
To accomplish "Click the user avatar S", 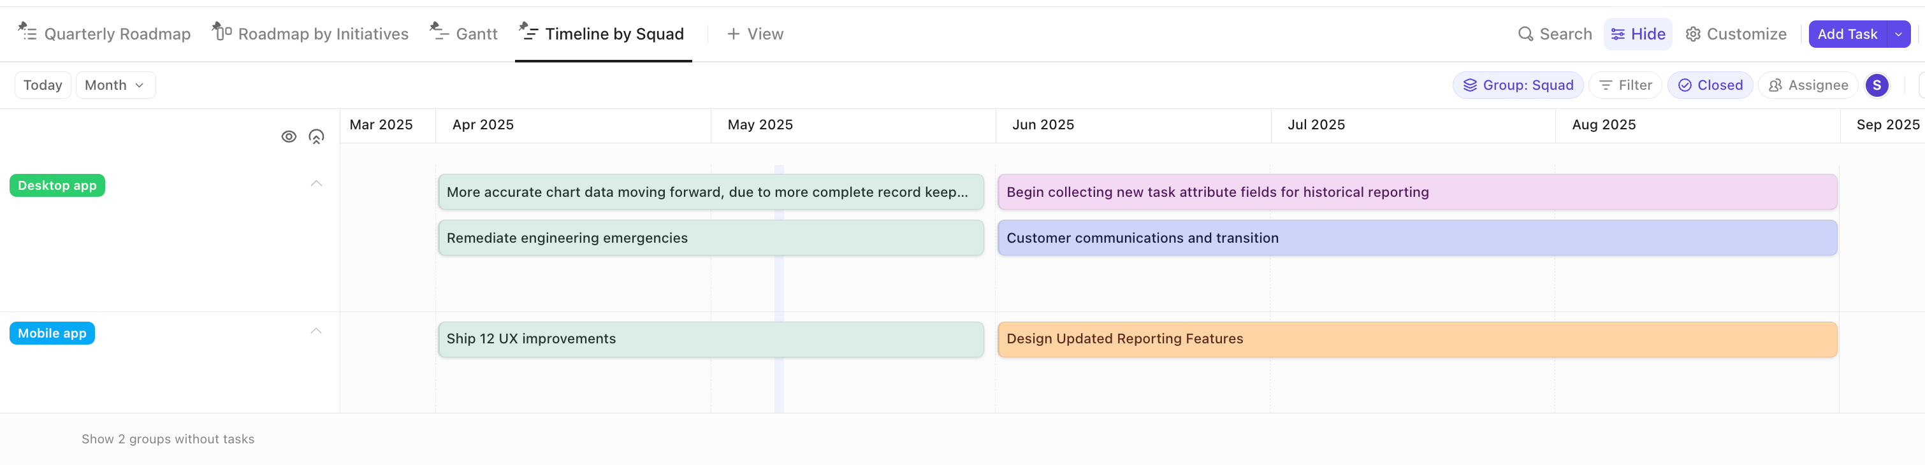I will pyautogui.click(x=1876, y=86).
